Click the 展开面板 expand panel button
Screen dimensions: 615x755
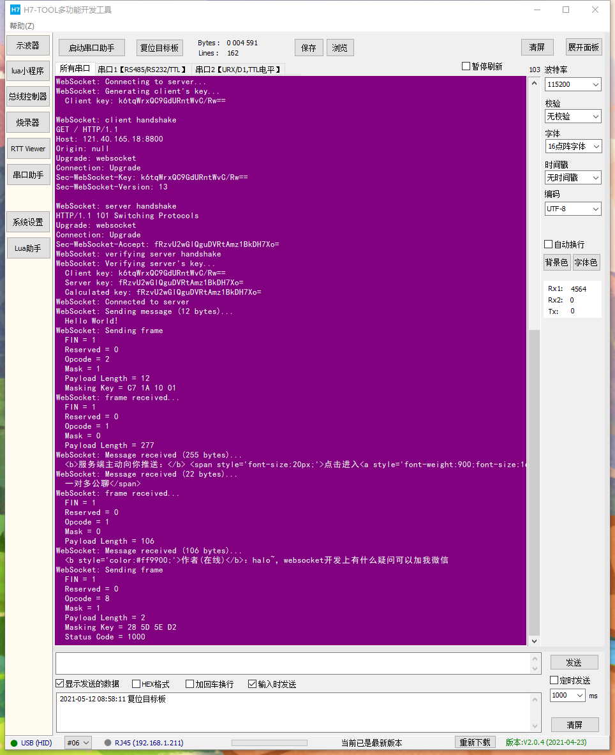583,47
